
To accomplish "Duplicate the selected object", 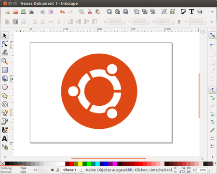I will (136, 12).
